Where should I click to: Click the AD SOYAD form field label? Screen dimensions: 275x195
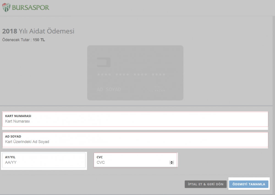tap(13, 136)
